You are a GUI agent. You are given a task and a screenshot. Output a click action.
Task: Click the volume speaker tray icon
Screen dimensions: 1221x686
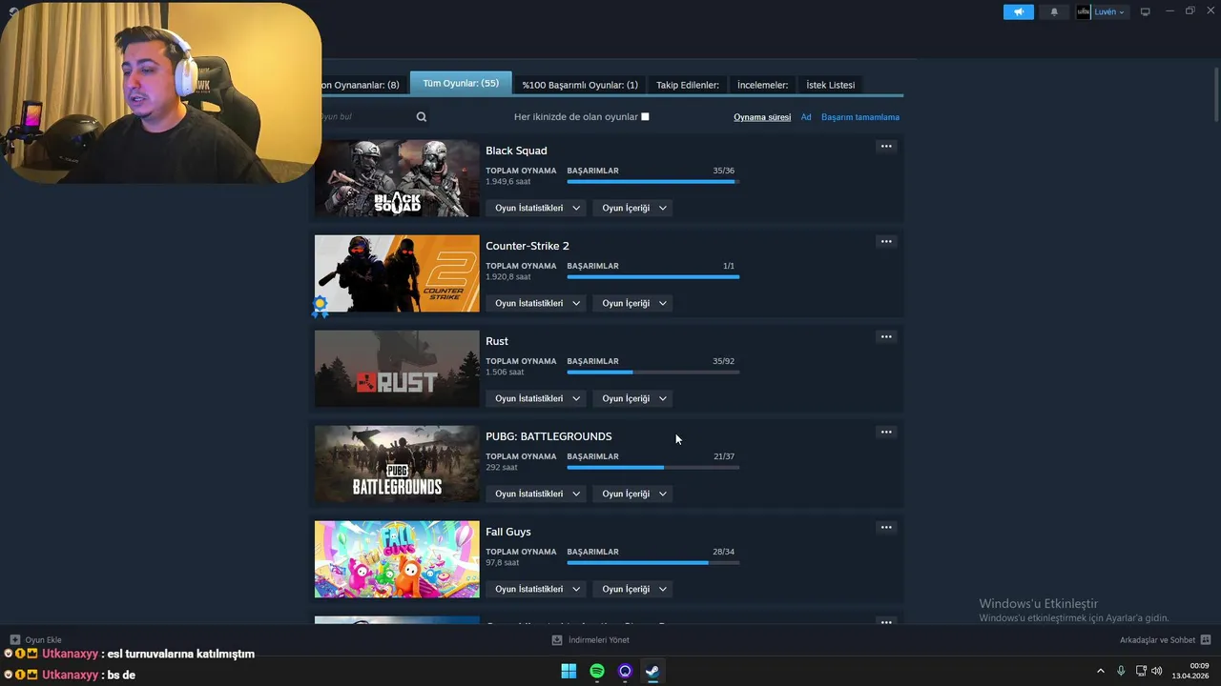coord(1157,671)
